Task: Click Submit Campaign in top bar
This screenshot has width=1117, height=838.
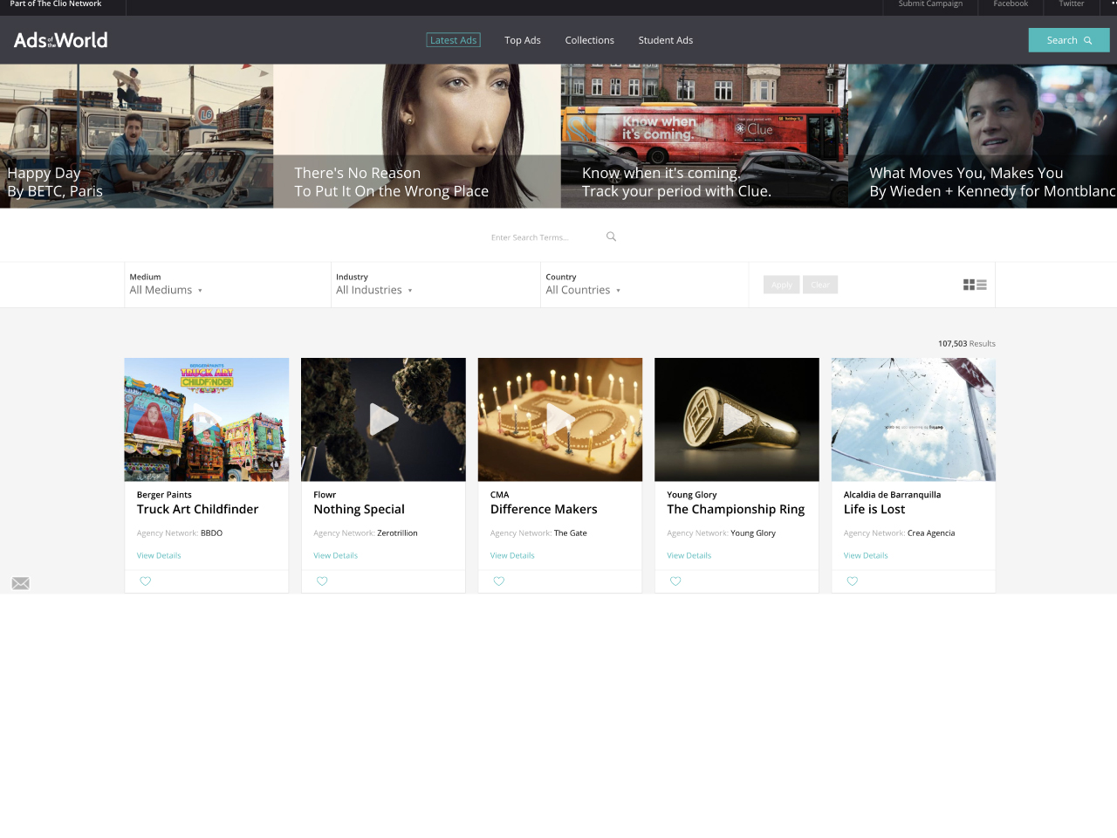Action: [x=930, y=4]
